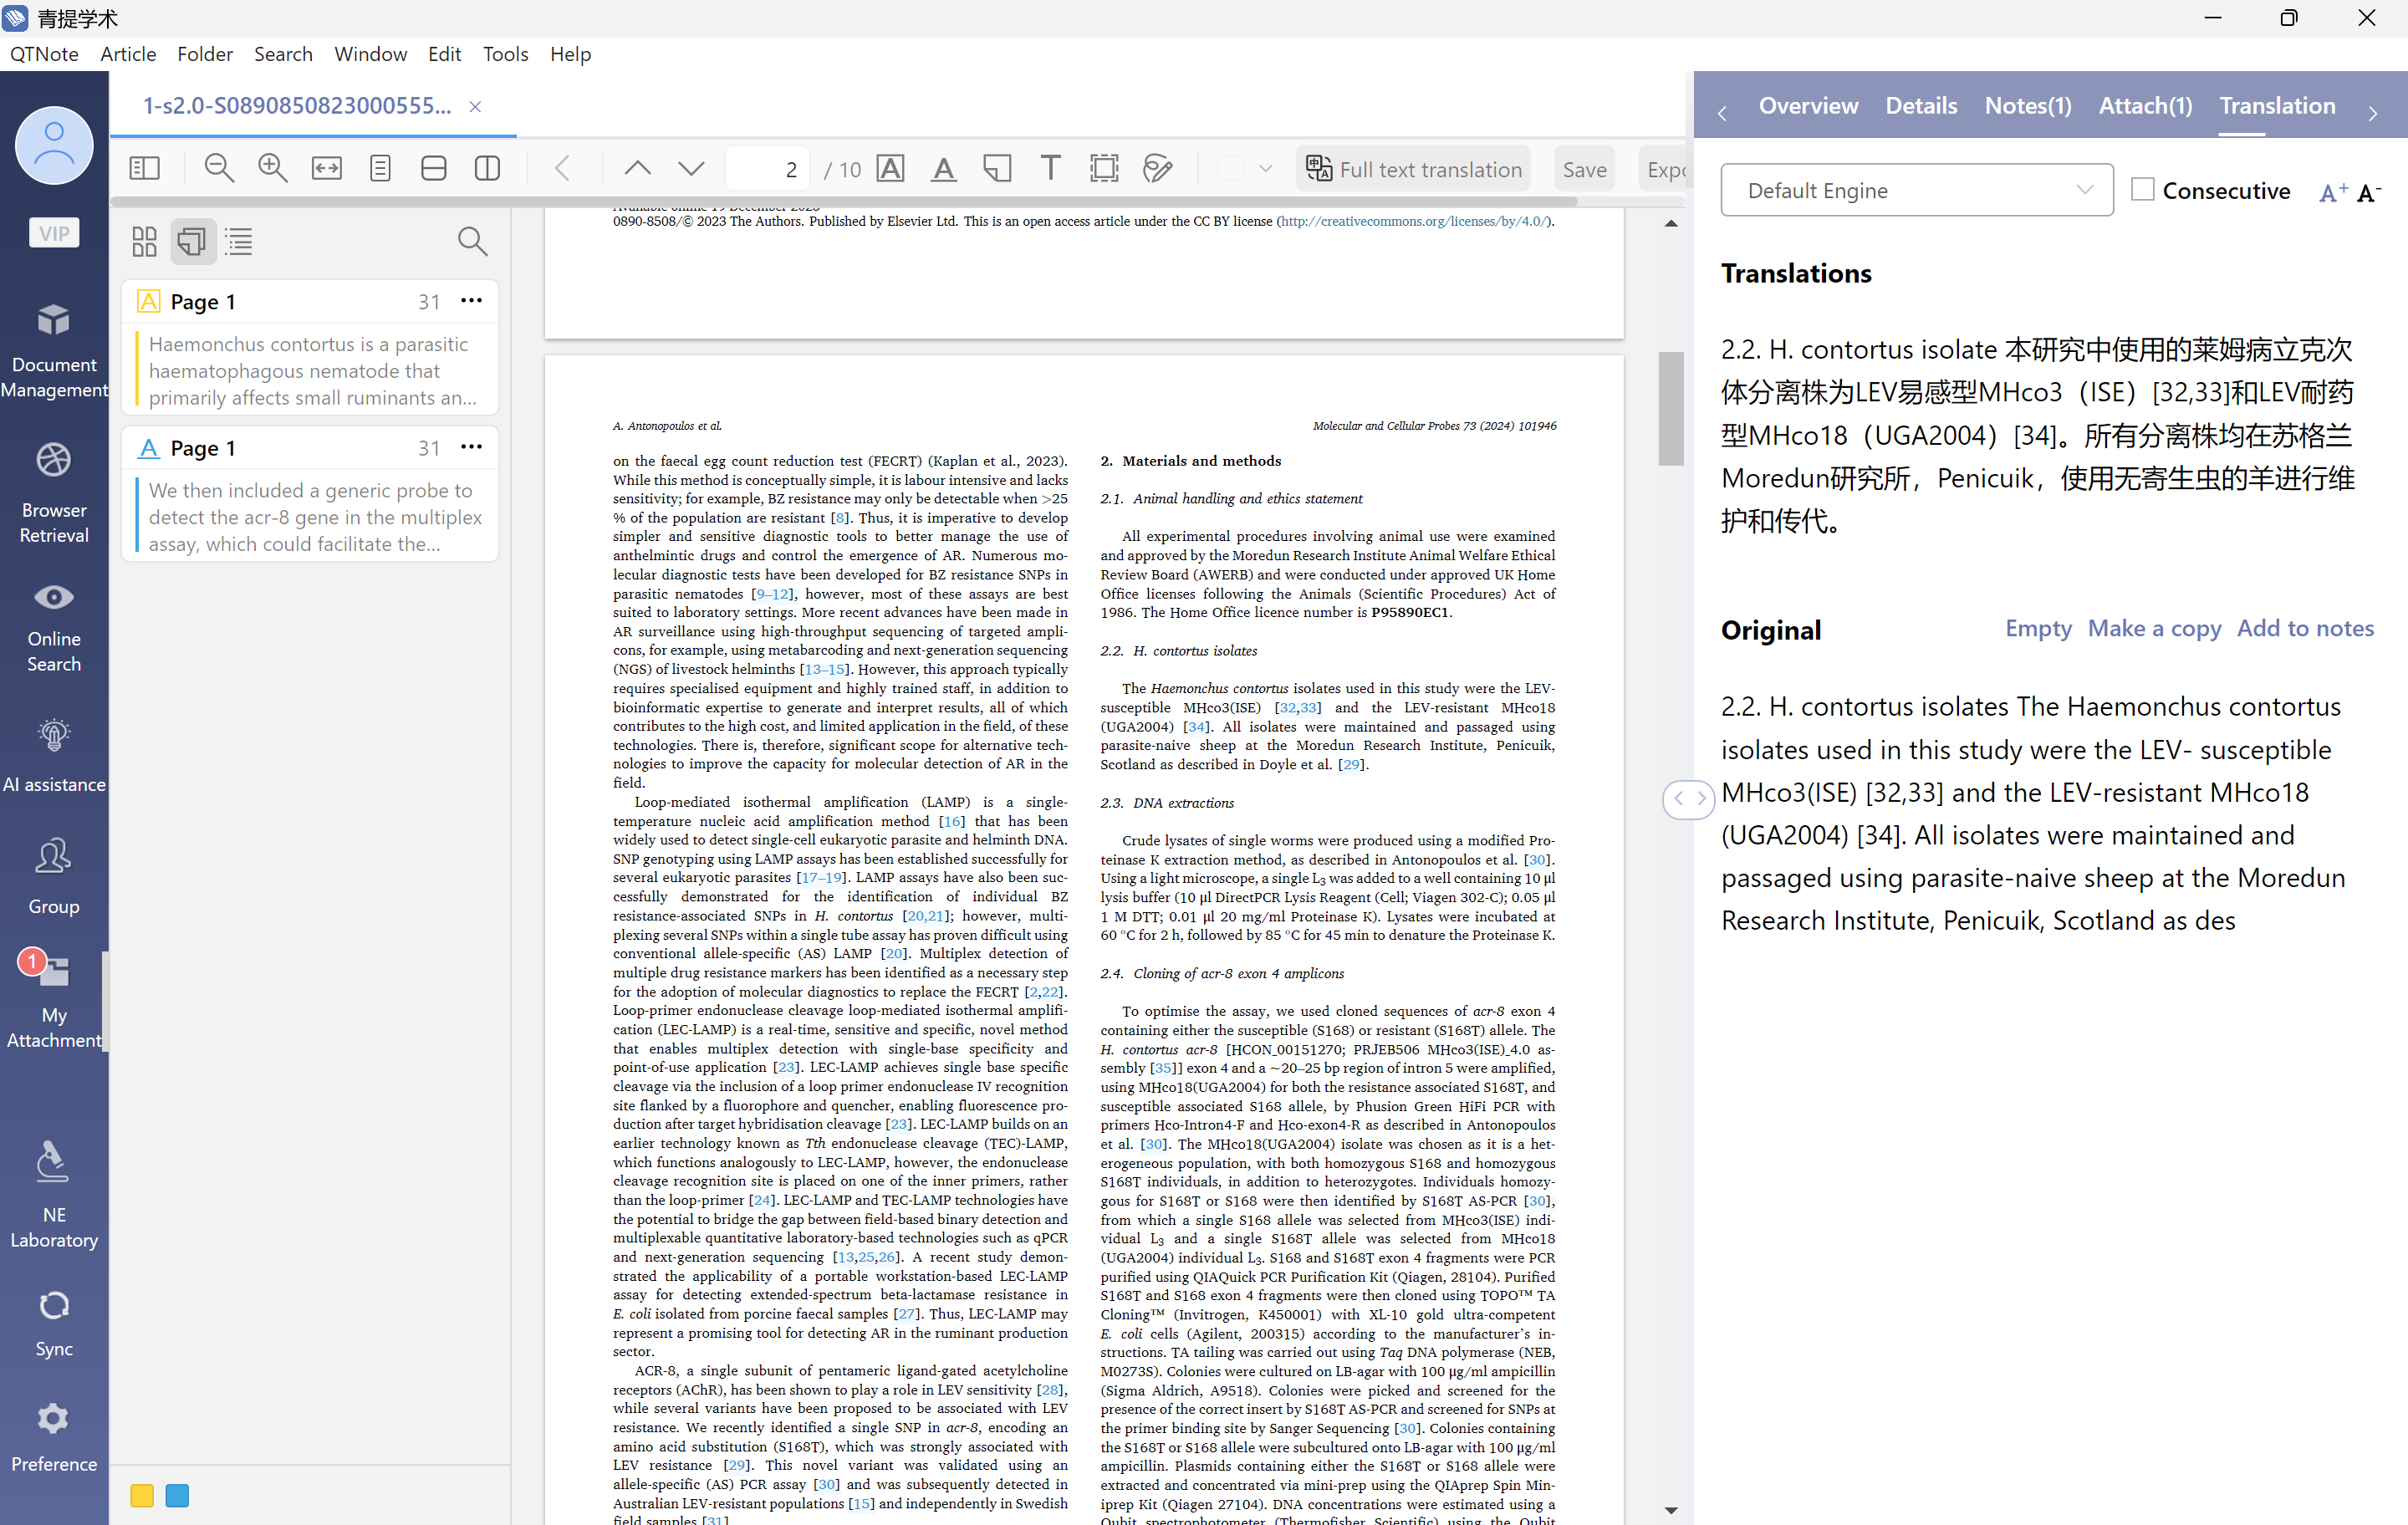The image size is (2408, 1525).
Task: Select the yellow color filter swatch
Action: (x=142, y=1495)
